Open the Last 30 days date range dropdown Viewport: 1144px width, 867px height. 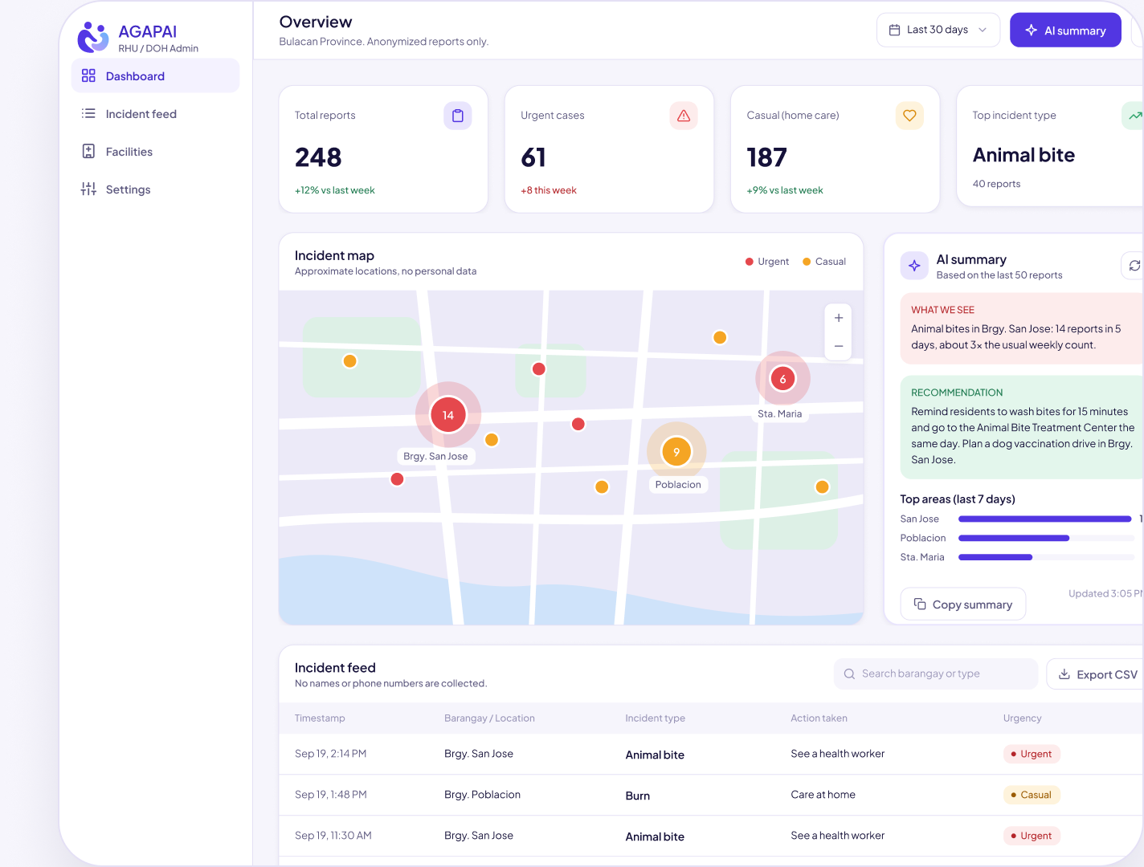tap(938, 30)
